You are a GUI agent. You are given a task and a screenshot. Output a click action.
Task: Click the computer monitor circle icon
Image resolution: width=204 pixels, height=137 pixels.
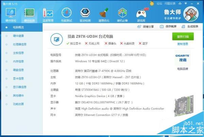[x=56, y=39]
